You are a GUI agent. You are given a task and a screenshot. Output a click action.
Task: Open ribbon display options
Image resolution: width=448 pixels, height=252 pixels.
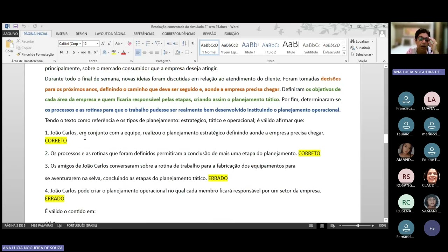(x=359, y=26)
